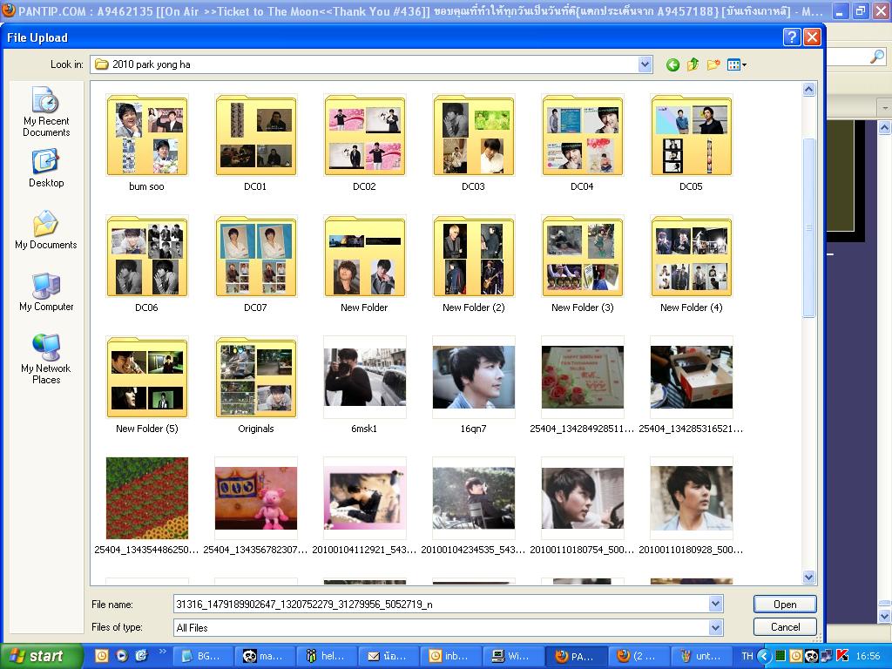Click the dialog Help question mark button
The width and height of the screenshot is (892, 669).
click(792, 37)
